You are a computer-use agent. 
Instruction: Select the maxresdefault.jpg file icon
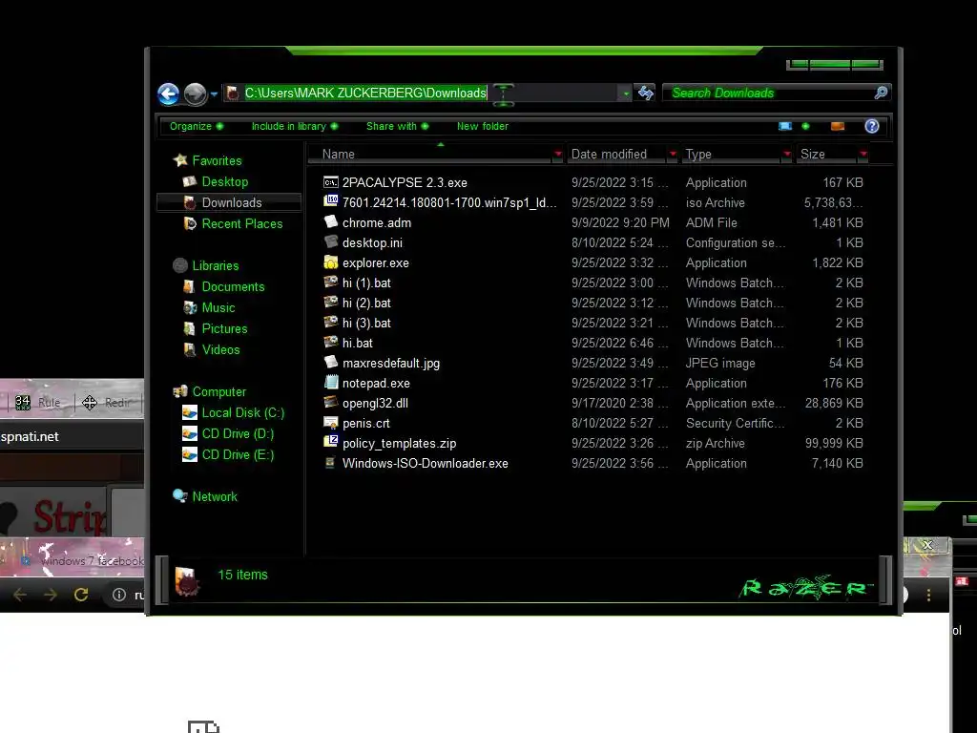331,362
